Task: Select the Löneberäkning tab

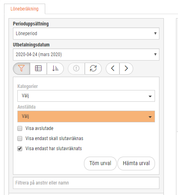Action: click(25, 9)
